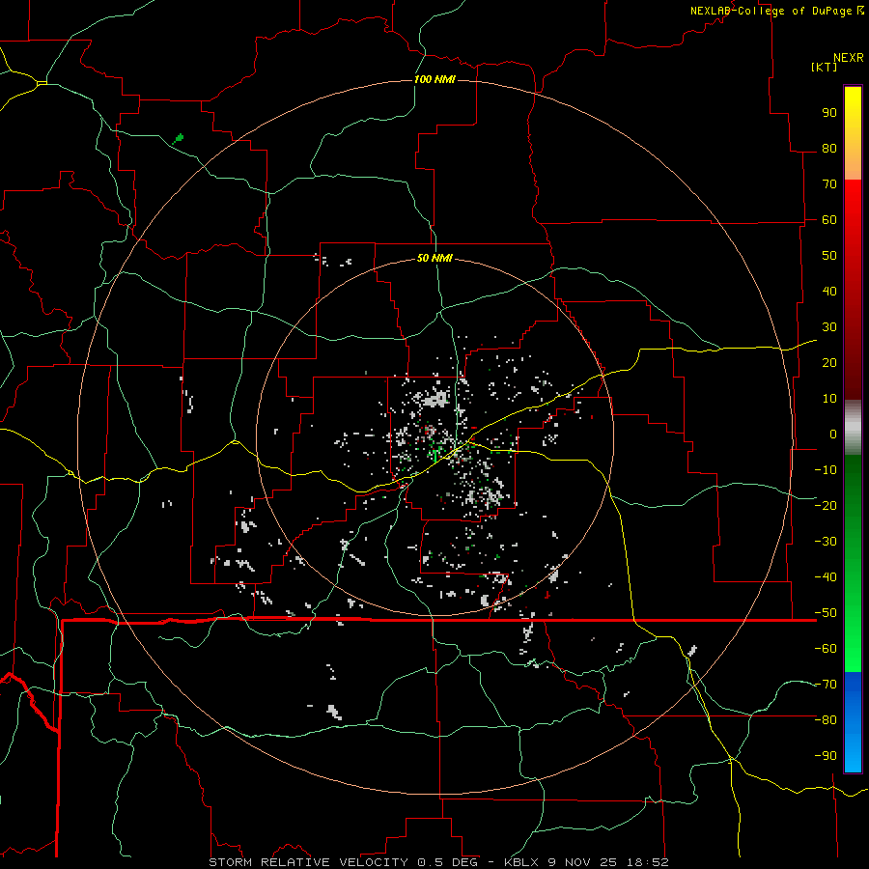869x869 pixels.
Task: Click the -70 kt scale label
Action: [826, 685]
